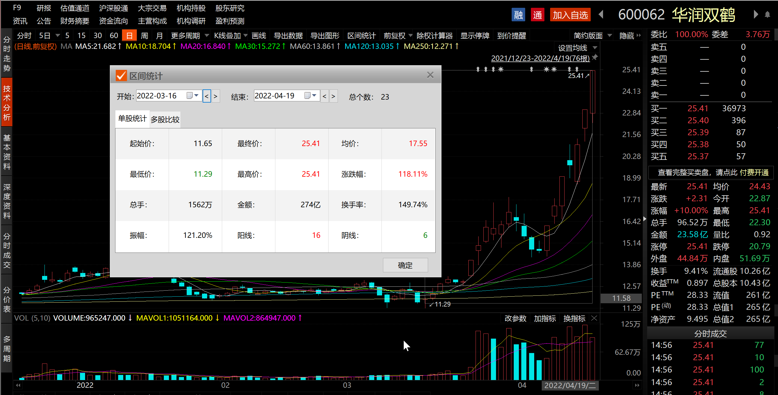Go to previous stock with left arrow
The height and width of the screenshot is (395, 778).
[601, 14]
